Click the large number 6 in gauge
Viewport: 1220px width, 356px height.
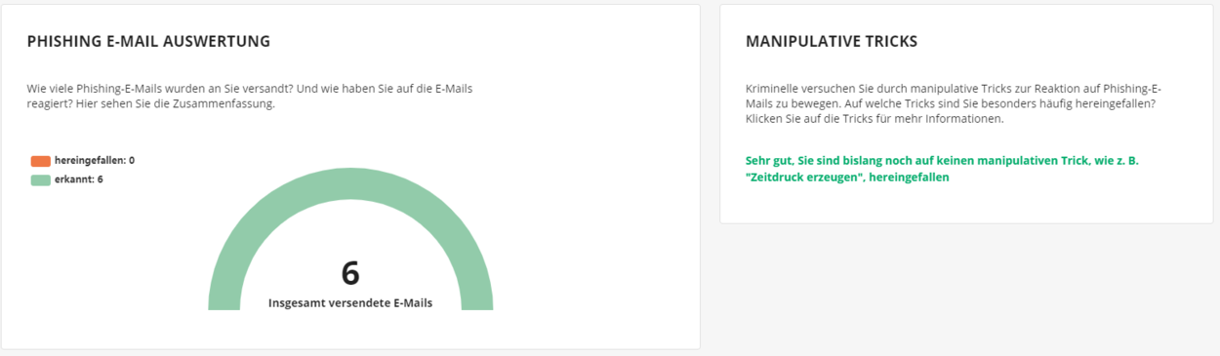point(350,273)
